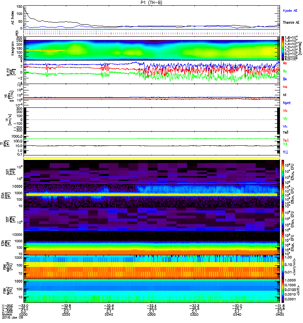Click the green By legend label
This screenshot has height=323, width=303.
coord(285,71)
